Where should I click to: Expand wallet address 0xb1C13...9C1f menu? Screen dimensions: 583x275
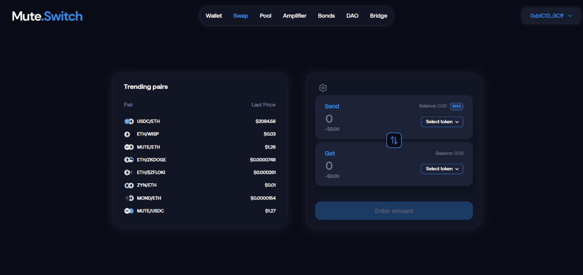click(551, 16)
